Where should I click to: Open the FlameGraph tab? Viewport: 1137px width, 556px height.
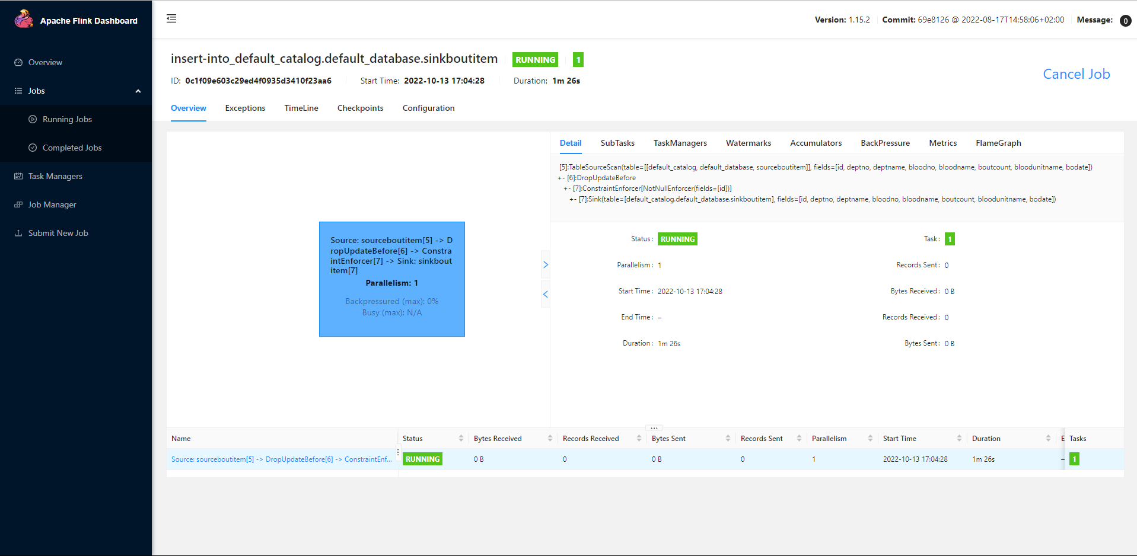coord(999,143)
